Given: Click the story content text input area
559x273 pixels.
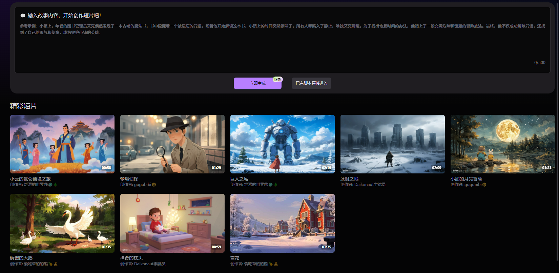Looking at the screenshot, I should (x=282, y=47).
